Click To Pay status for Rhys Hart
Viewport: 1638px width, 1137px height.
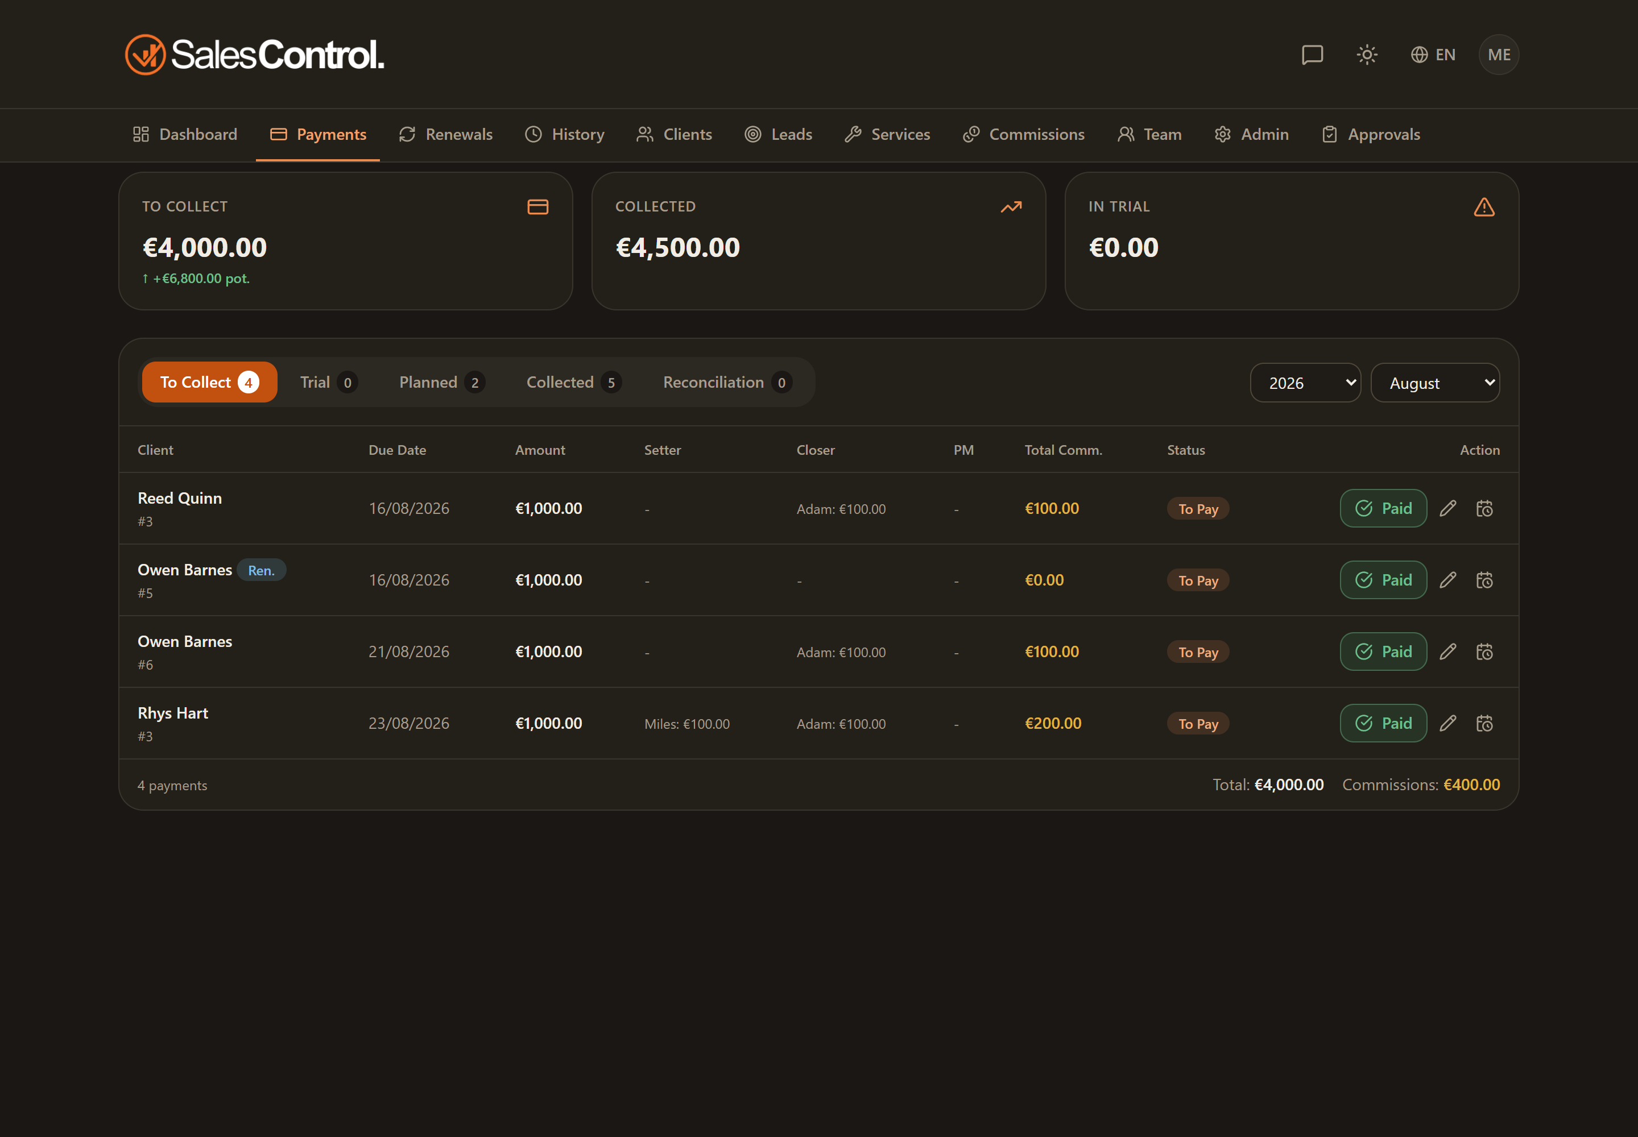(1197, 724)
